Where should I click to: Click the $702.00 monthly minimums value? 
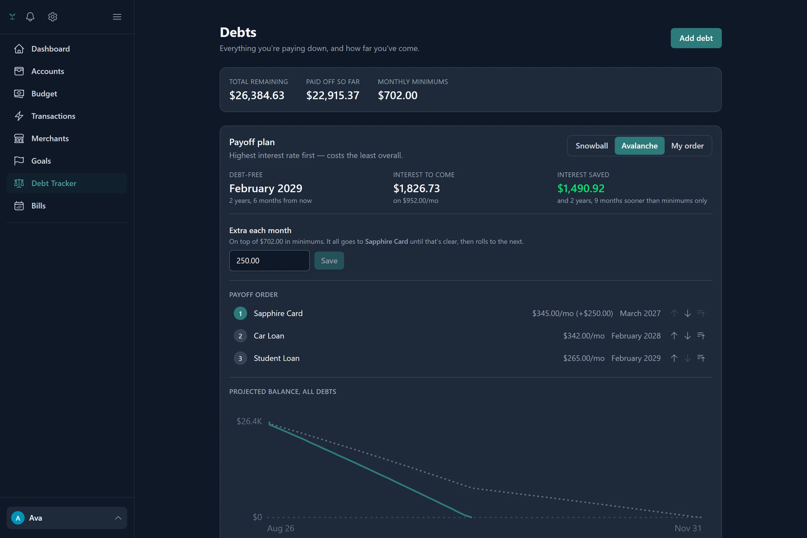[x=397, y=95]
